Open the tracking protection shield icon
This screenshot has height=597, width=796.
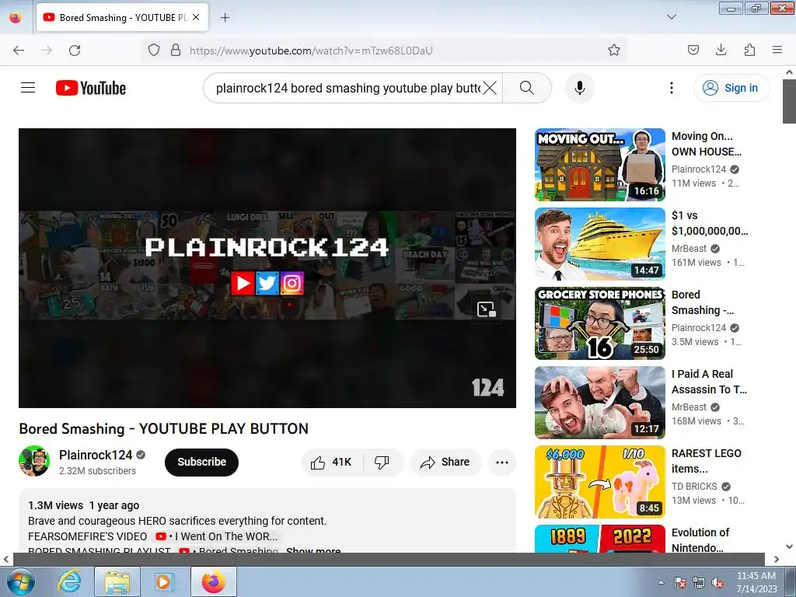coord(154,50)
